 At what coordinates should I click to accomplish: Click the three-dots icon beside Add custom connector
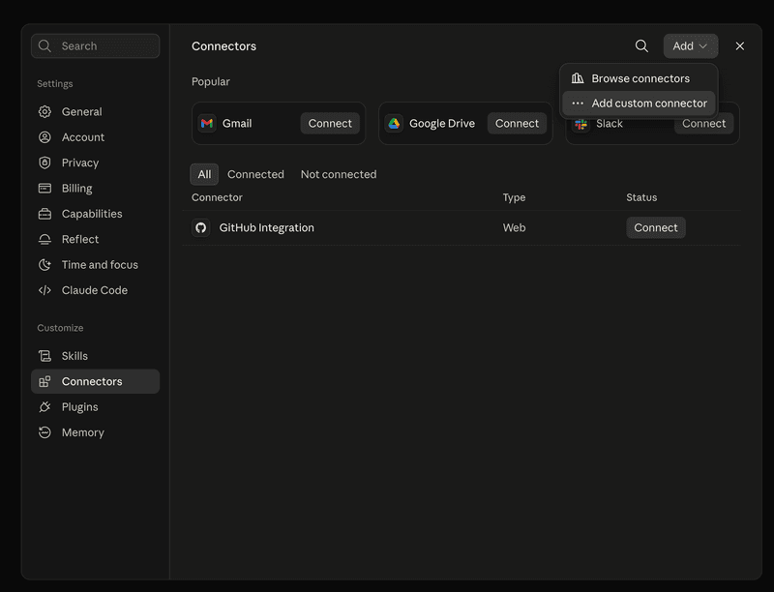[578, 104]
